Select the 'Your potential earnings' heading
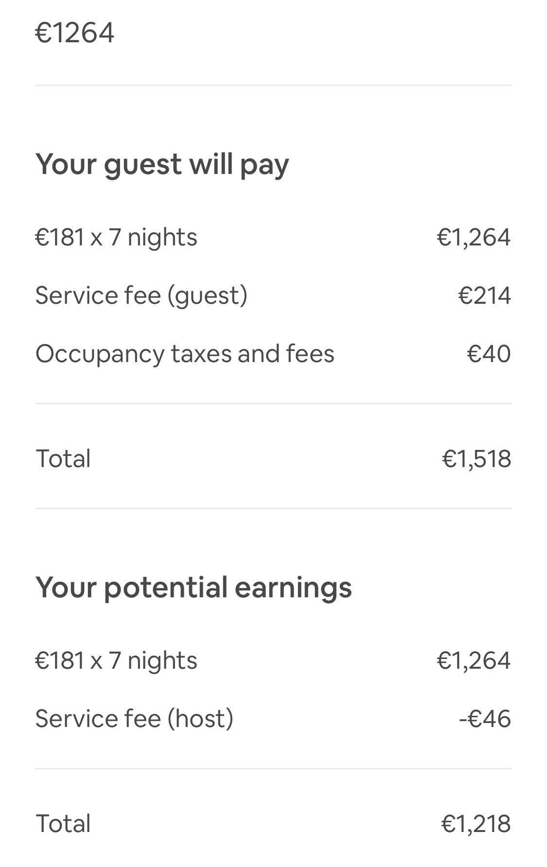This screenshot has width=547, height=867. coord(194,587)
